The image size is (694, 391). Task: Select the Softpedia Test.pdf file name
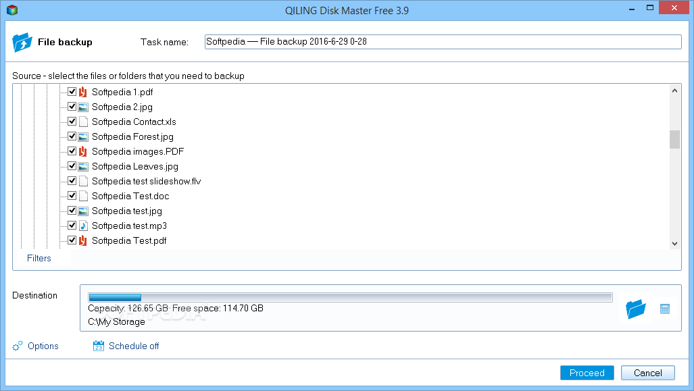(129, 240)
